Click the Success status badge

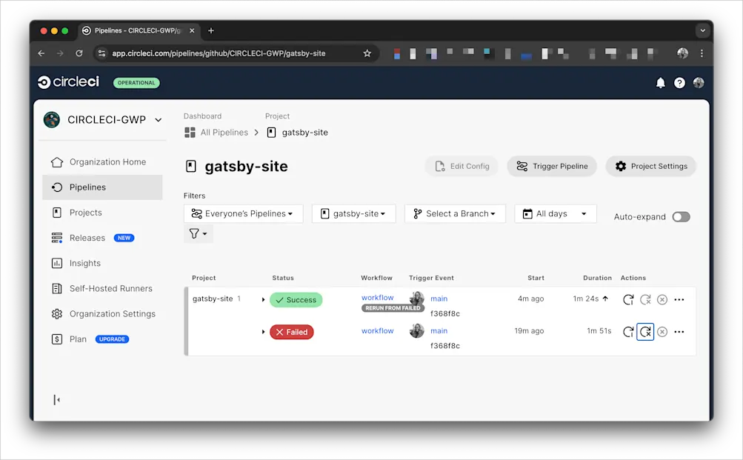coord(296,300)
